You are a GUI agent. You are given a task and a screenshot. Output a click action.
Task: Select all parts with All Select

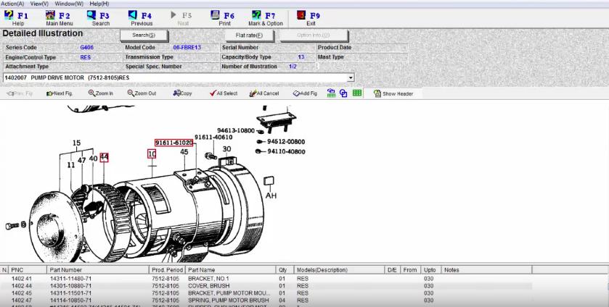point(224,93)
